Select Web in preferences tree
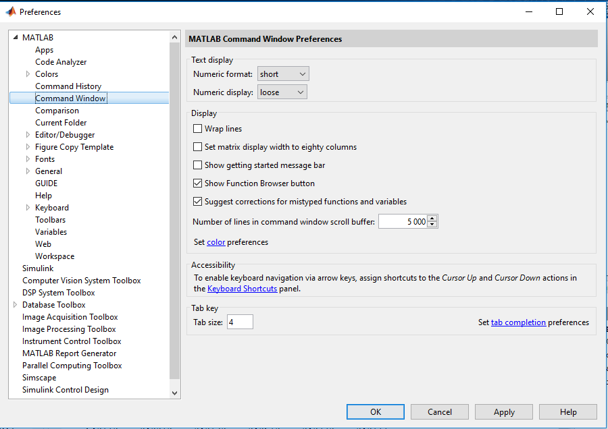The image size is (608, 429). pyautogui.click(x=43, y=244)
